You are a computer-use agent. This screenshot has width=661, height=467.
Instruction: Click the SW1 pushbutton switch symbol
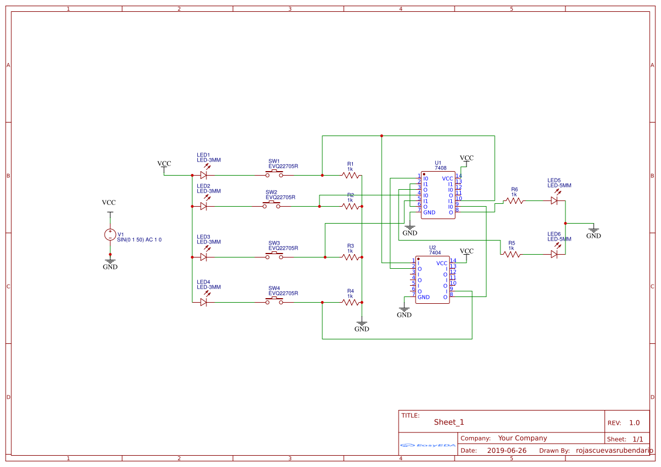coord(274,174)
